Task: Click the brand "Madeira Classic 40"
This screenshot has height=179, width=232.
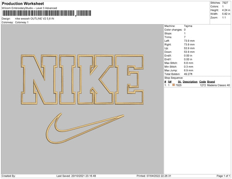Action: [218, 85]
